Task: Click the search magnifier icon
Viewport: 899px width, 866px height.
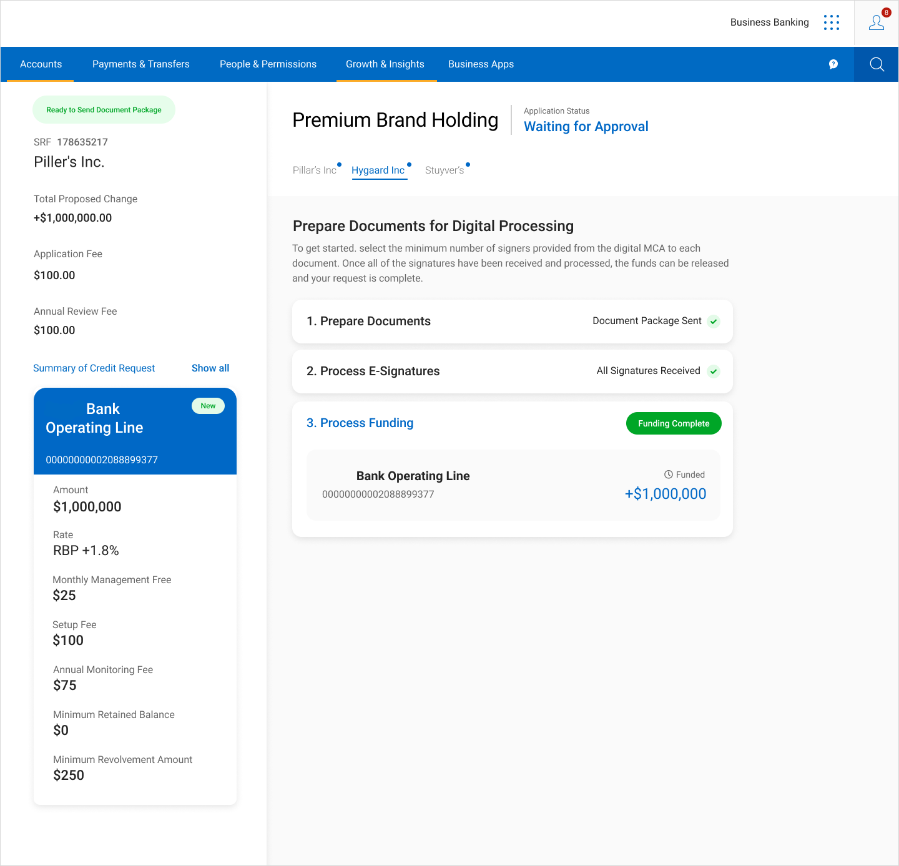Action: click(x=877, y=64)
